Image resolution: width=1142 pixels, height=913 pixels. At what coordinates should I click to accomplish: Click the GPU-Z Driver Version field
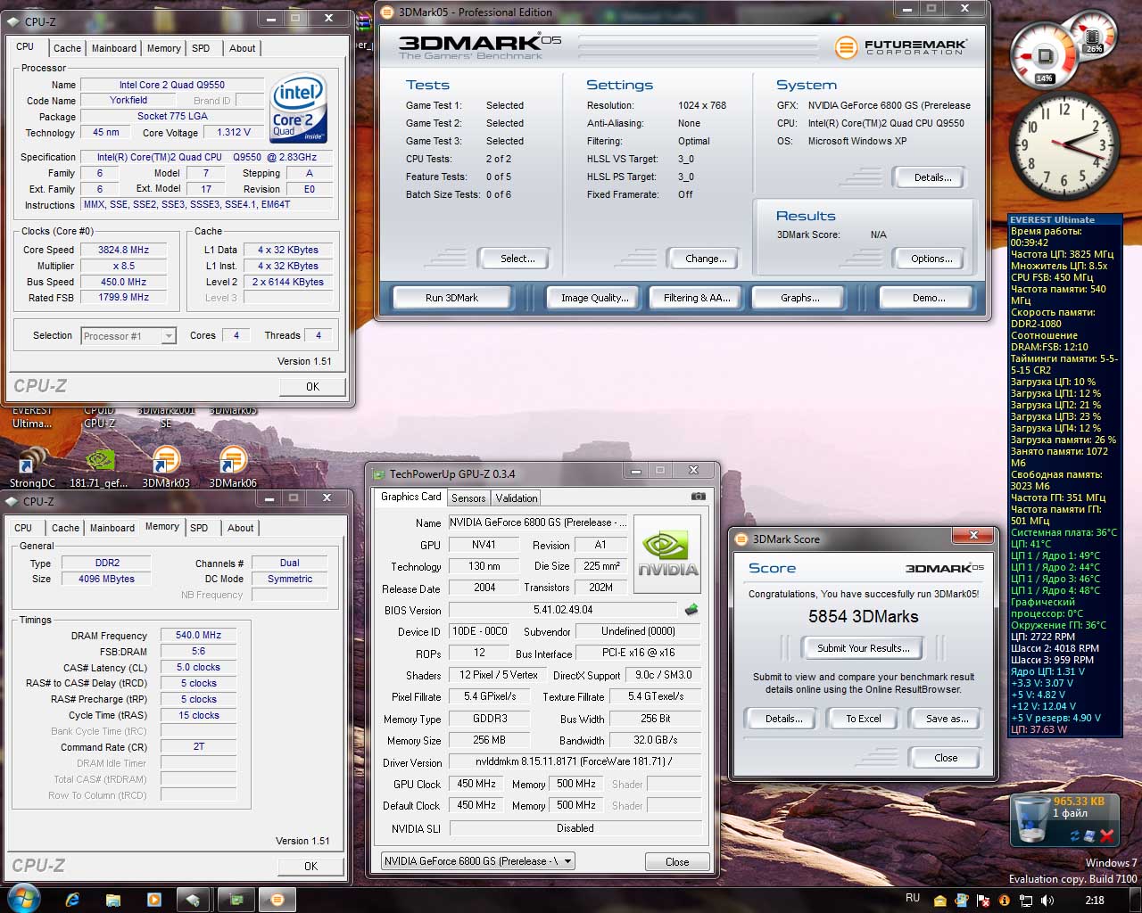point(575,761)
